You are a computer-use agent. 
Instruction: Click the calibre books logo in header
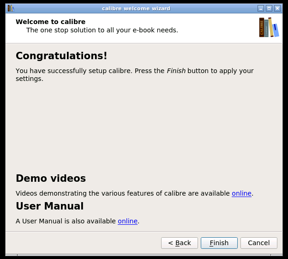coord(269,27)
